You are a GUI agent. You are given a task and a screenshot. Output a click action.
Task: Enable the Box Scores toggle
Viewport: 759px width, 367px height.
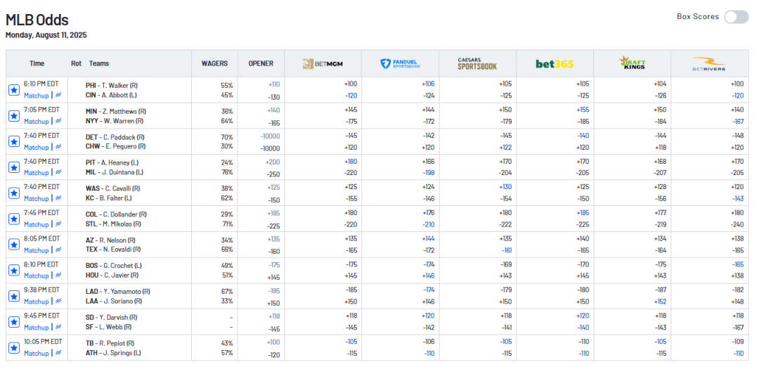[736, 17]
